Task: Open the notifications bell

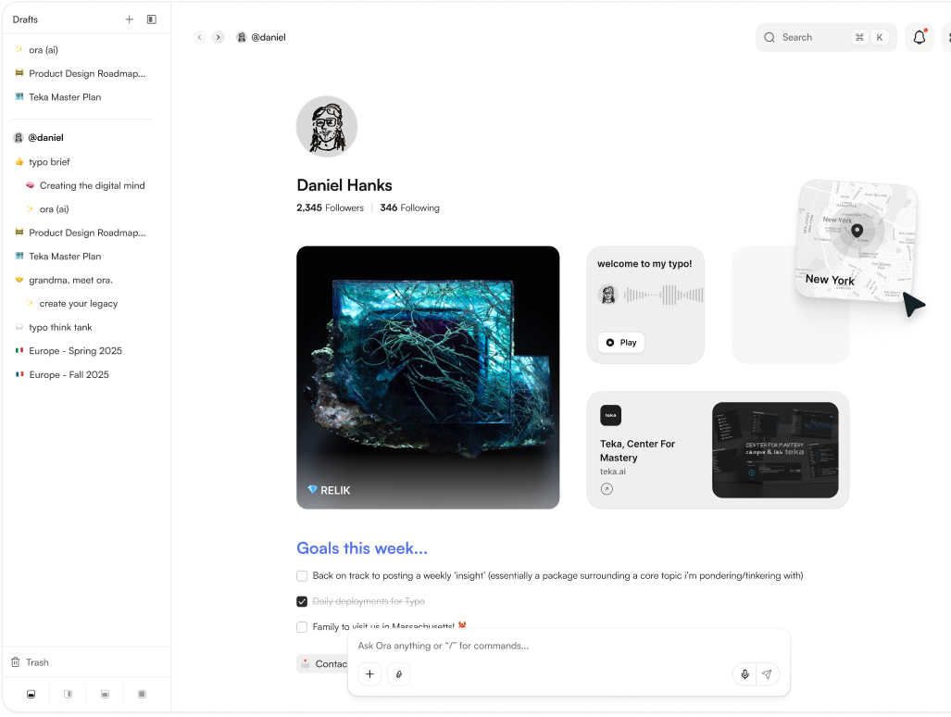Action: (x=920, y=37)
